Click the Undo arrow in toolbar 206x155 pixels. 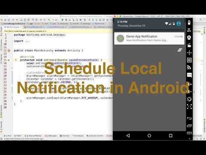(x=13, y=20)
